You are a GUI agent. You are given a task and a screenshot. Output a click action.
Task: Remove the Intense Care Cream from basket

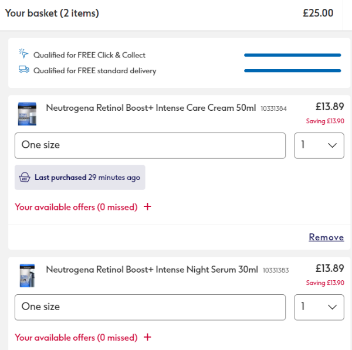pyautogui.click(x=326, y=237)
